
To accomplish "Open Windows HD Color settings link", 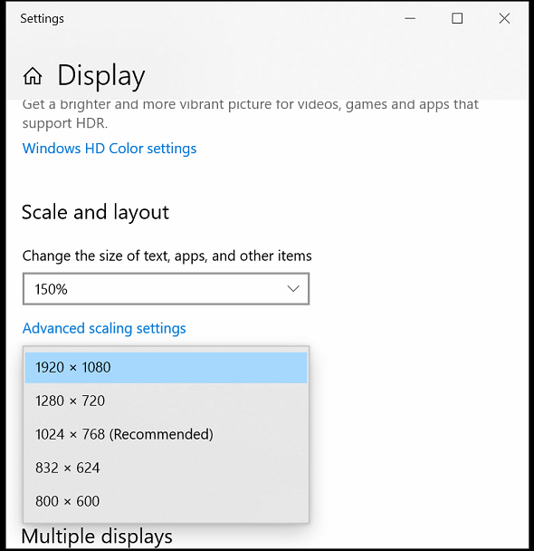I will click(110, 149).
